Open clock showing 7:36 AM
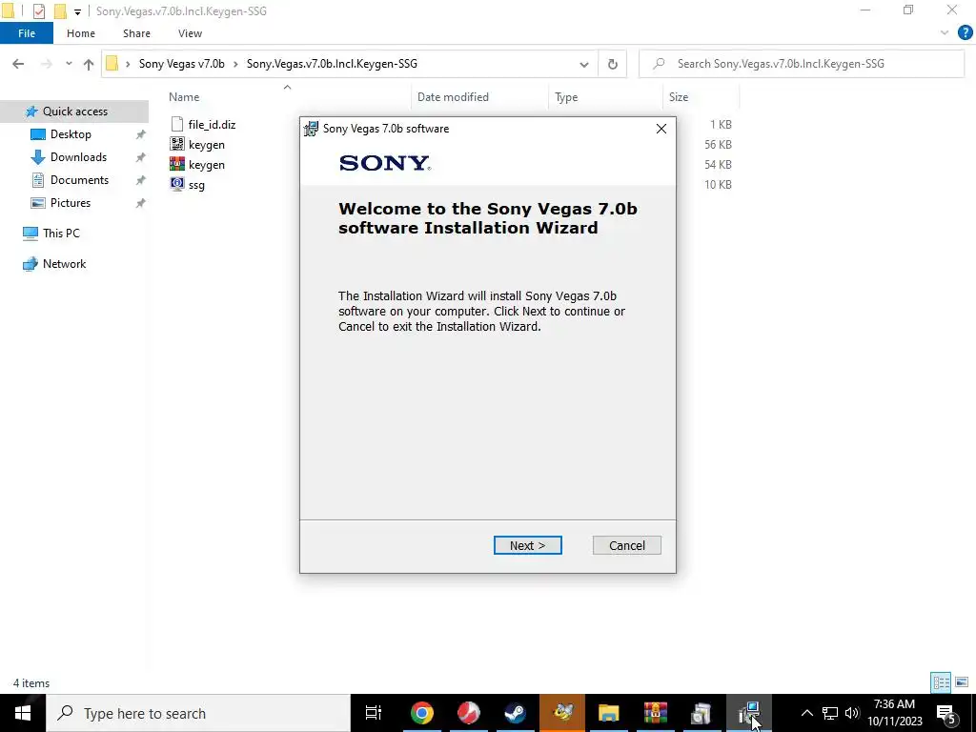 [x=894, y=713]
